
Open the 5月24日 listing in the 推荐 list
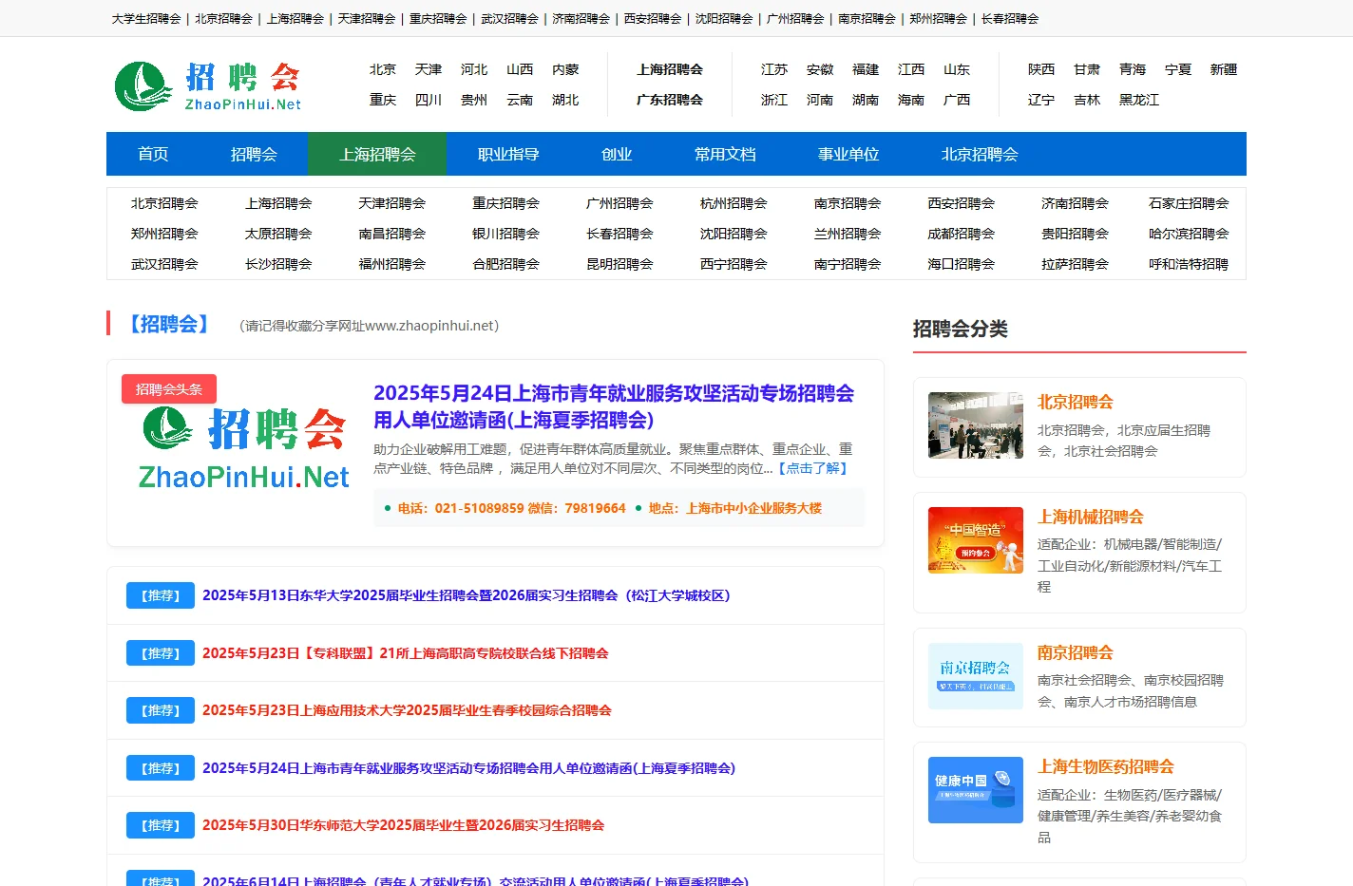[468, 768]
